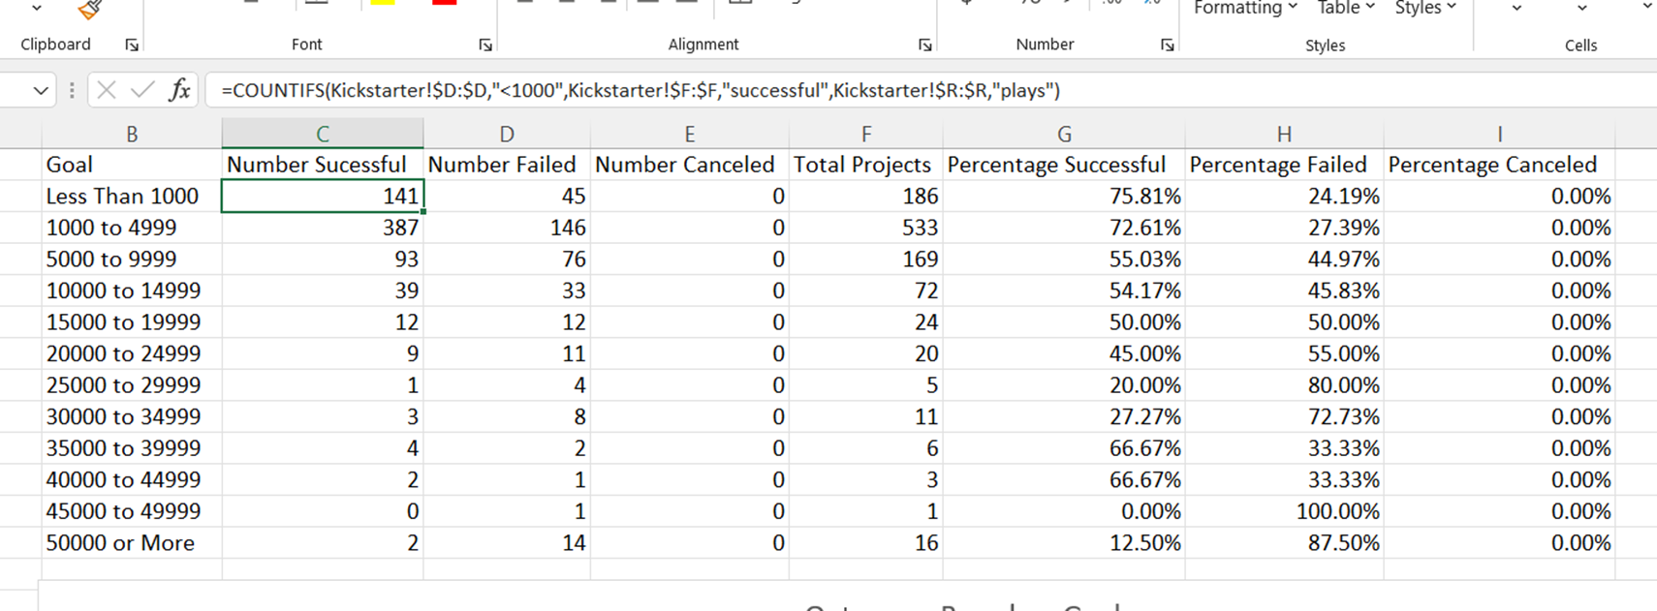
Task: Select the '45000 to 49999' cell
Action: click(x=132, y=511)
